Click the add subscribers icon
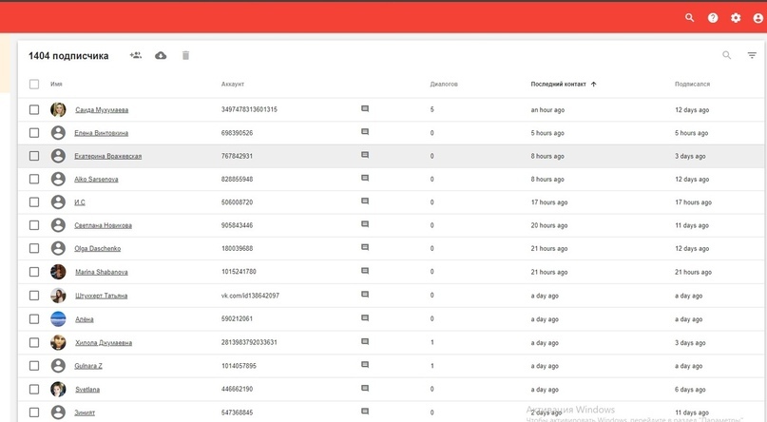Viewport: 767px width, 422px height. [136, 56]
